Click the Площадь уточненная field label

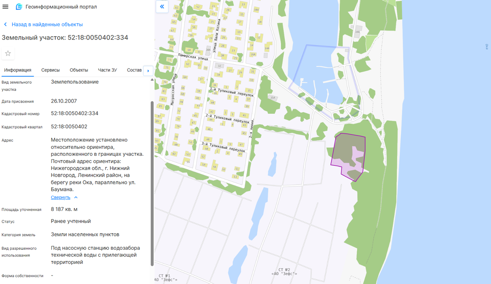tap(21, 210)
